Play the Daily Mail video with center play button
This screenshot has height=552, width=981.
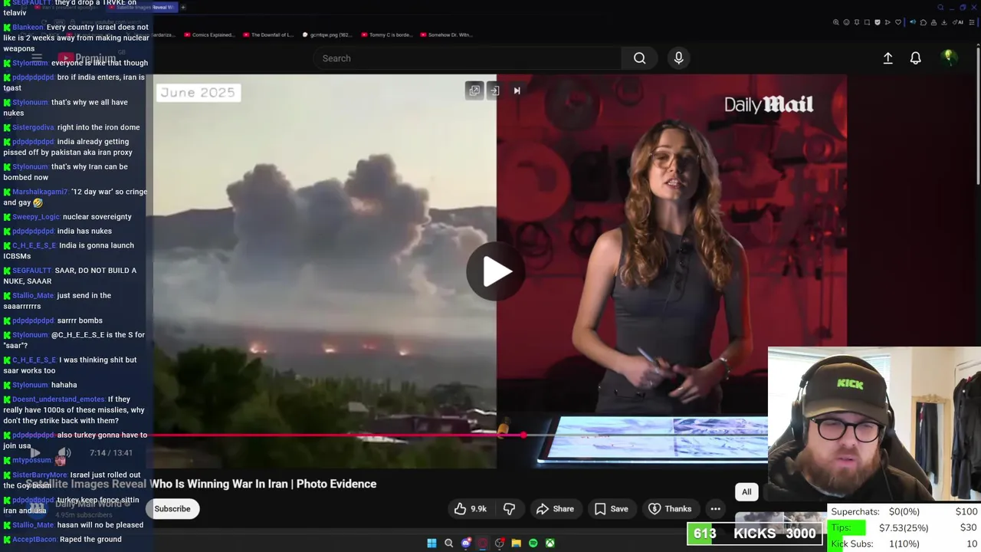(496, 271)
